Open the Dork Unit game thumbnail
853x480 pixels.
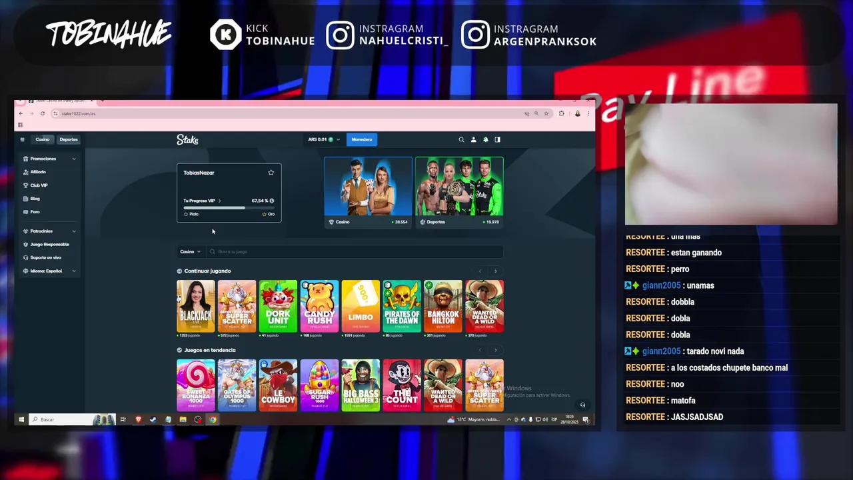pyautogui.click(x=278, y=306)
